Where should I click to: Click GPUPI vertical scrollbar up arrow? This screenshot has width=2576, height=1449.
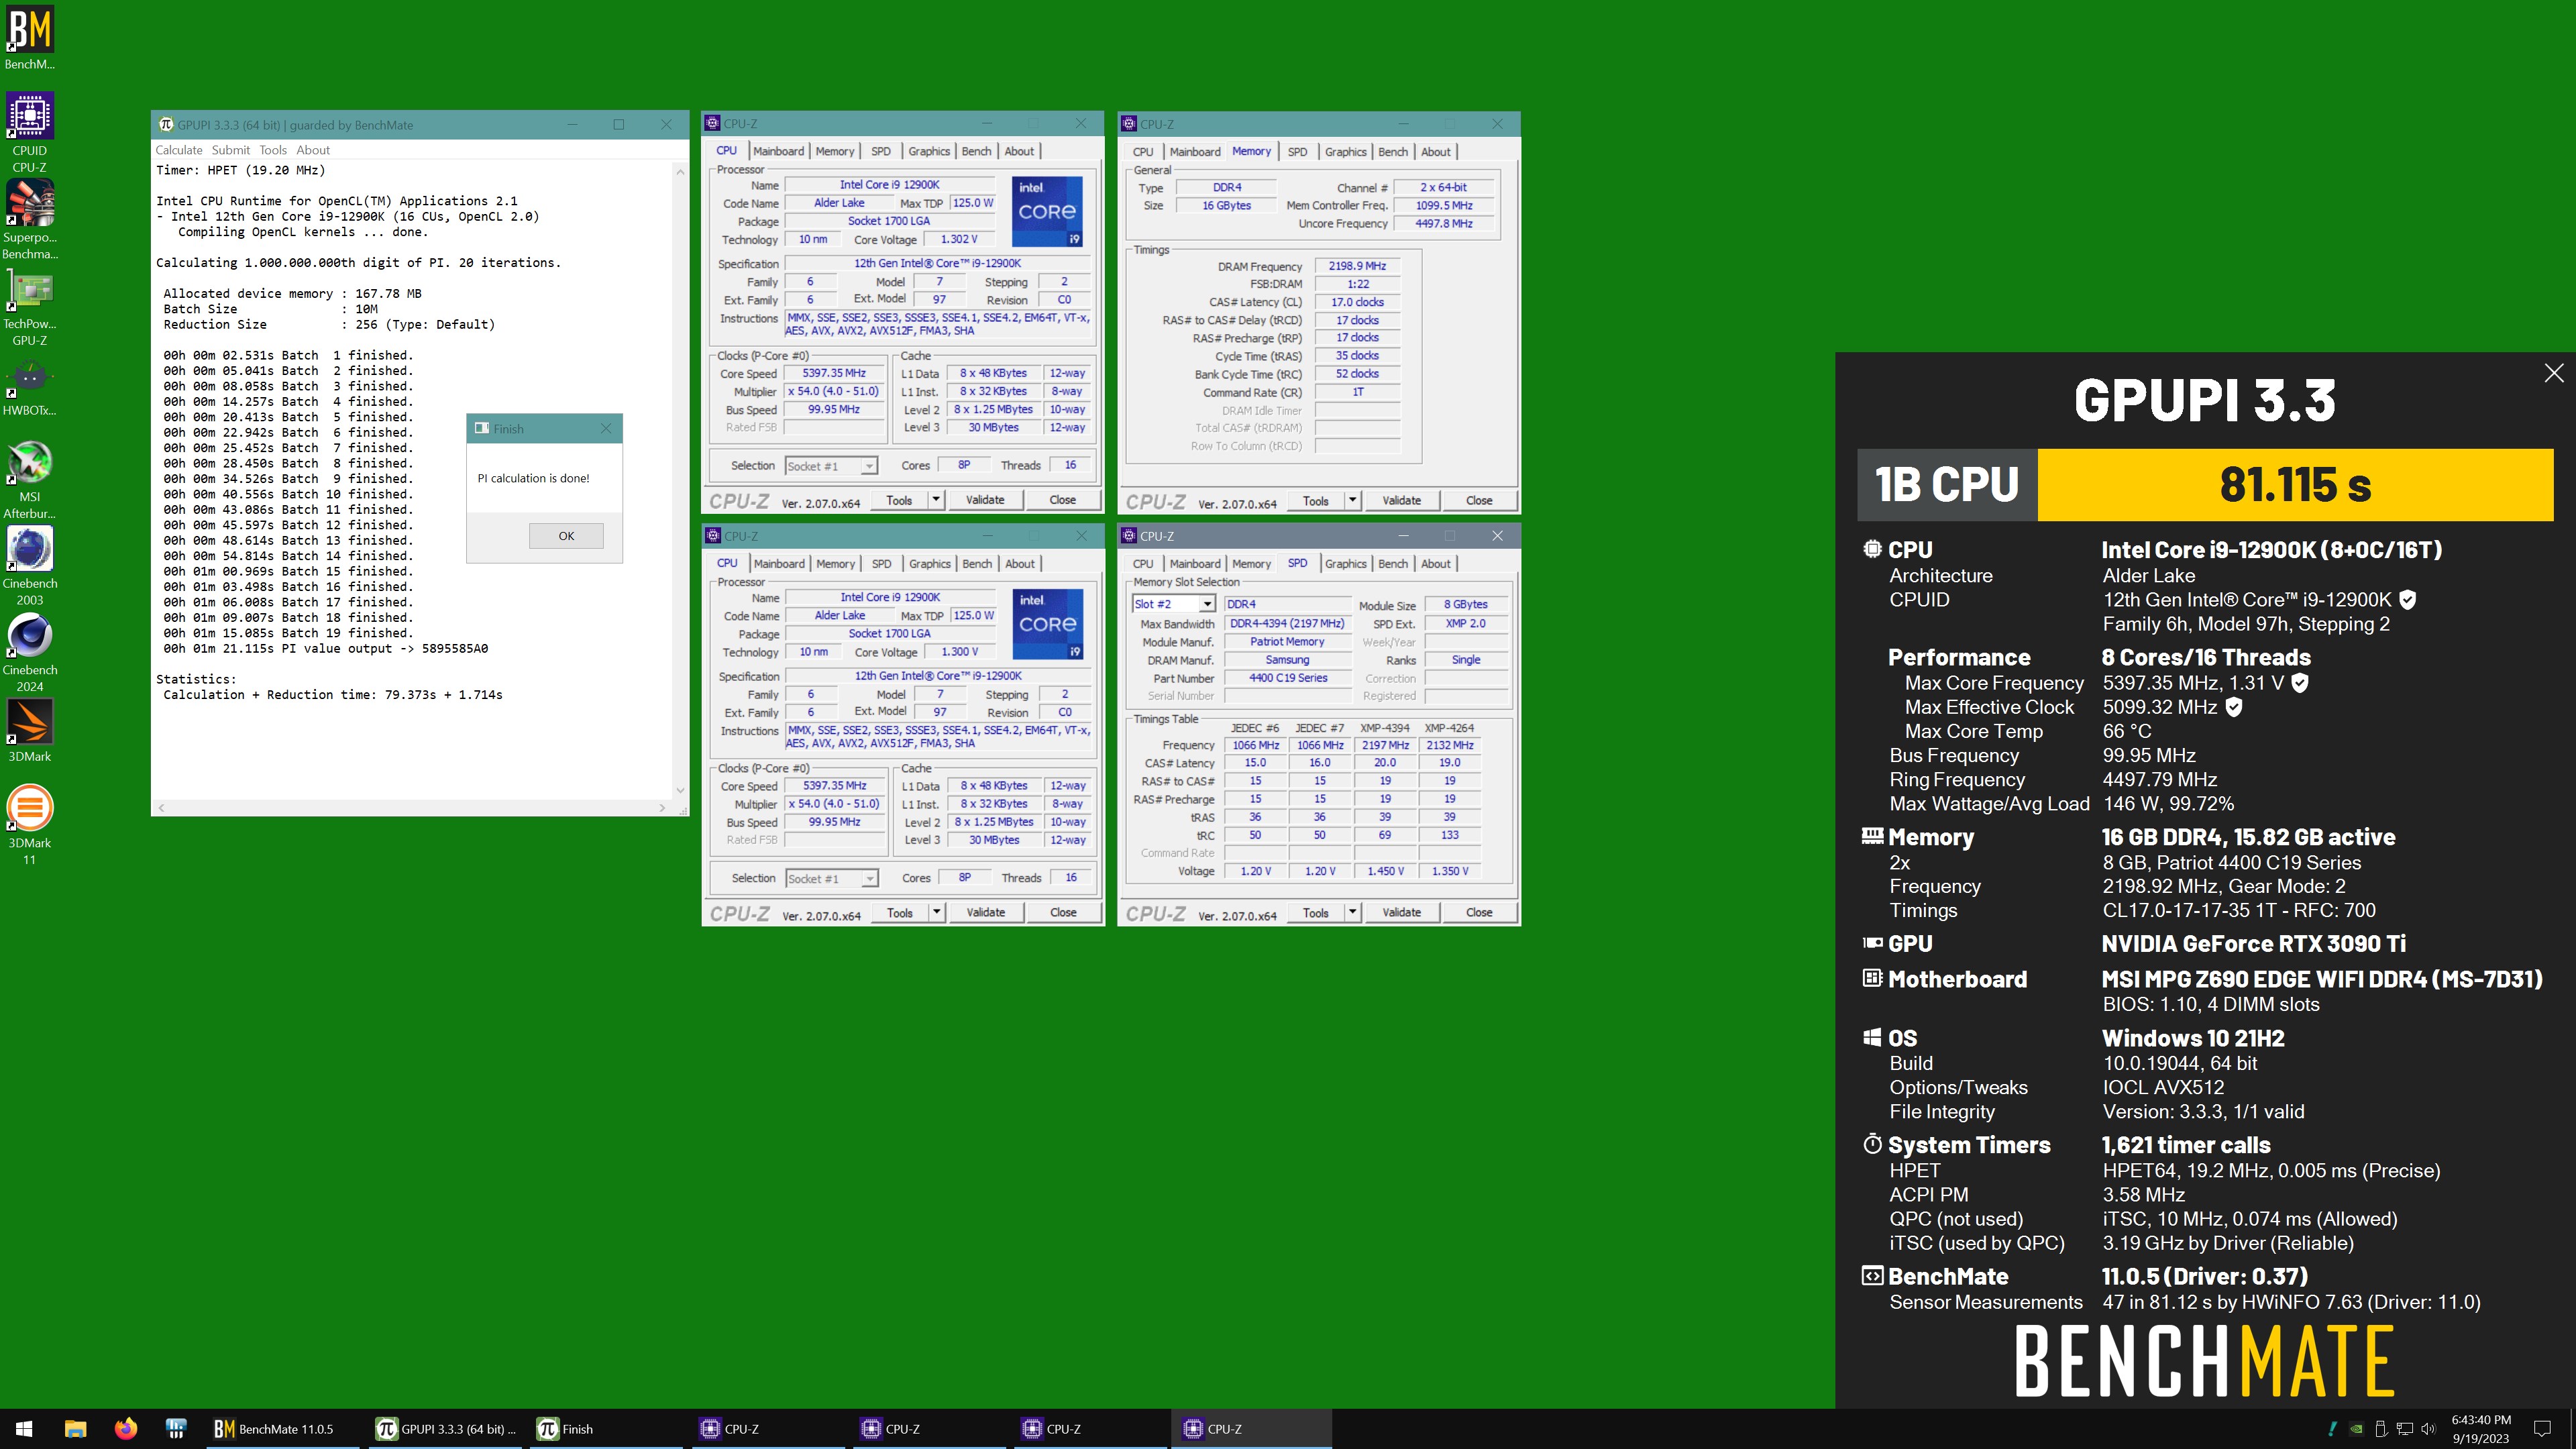pos(680,172)
